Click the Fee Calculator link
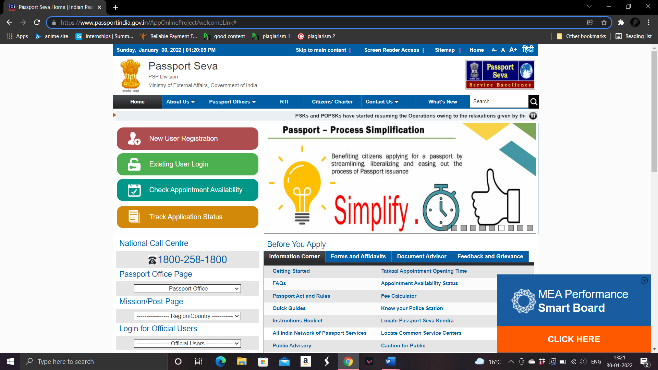658x370 pixels. pyautogui.click(x=398, y=295)
